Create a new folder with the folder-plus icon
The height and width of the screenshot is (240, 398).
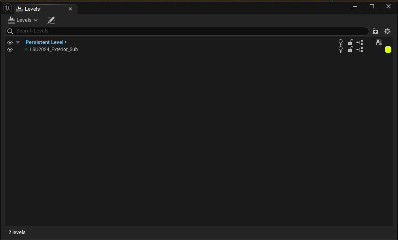point(375,31)
